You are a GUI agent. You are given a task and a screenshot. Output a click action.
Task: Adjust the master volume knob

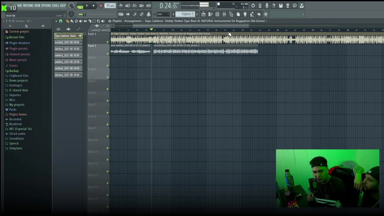71,5
